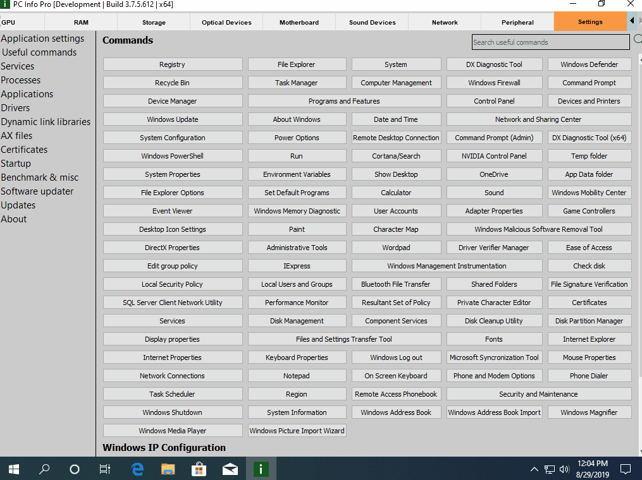The width and height of the screenshot is (642, 480).
Task: Open Windows Picture Import Wizard button
Action: tap(297, 431)
